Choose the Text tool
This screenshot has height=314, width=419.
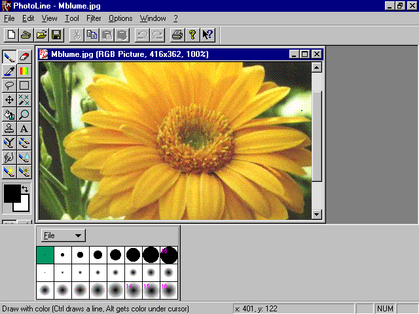[24, 128]
